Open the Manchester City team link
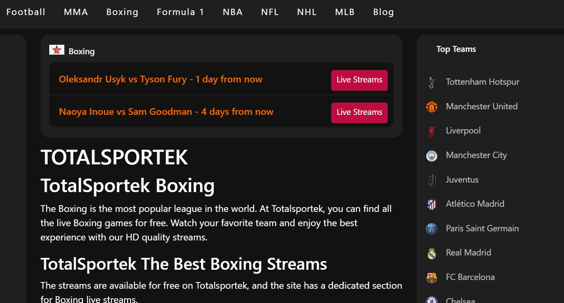 coord(476,155)
